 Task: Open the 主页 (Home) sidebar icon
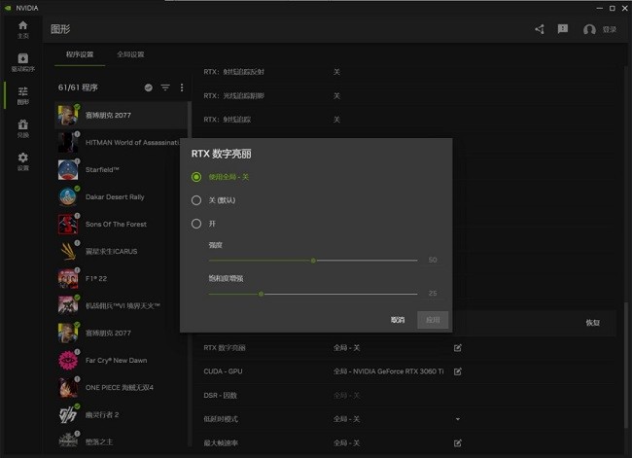[22, 29]
